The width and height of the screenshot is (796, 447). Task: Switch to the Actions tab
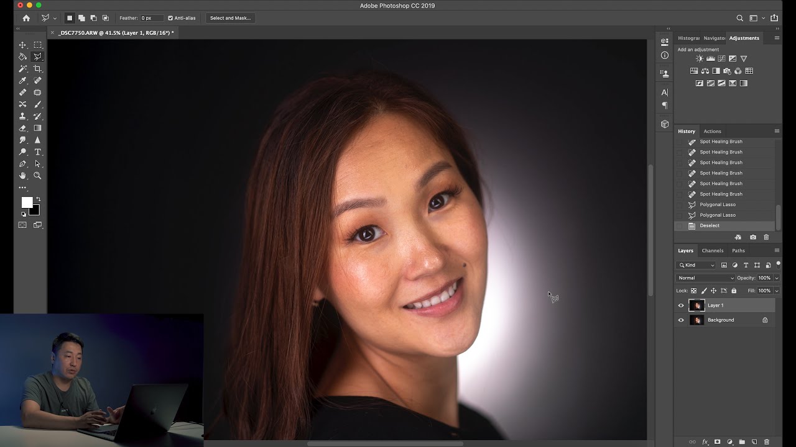pos(712,132)
